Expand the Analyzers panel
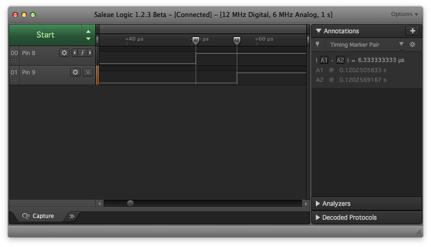Screen dimensions: 431x247 coord(318,204)
